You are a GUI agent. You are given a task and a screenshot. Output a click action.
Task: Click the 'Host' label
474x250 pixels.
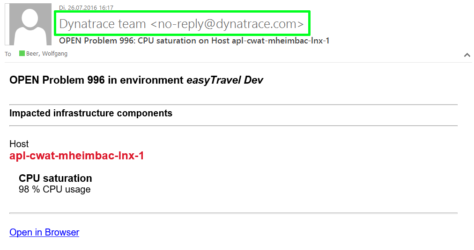click(x=19, y=144)
